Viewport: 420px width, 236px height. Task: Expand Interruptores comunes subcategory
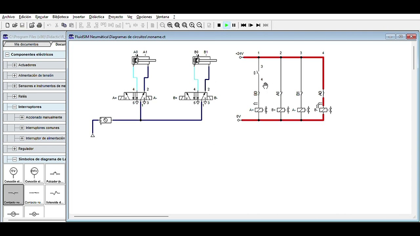pyautogui.click(x=22, y=128)
